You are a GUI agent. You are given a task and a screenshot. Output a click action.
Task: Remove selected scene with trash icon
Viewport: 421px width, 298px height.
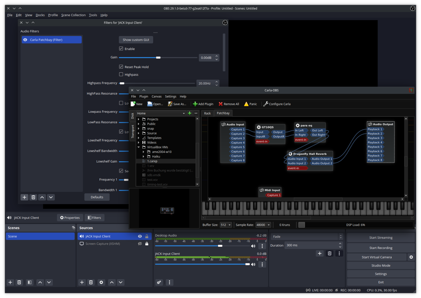coord(19,282)
